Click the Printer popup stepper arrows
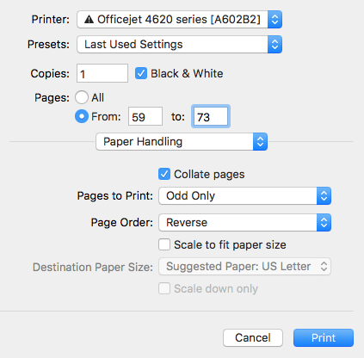 point(275,20)
